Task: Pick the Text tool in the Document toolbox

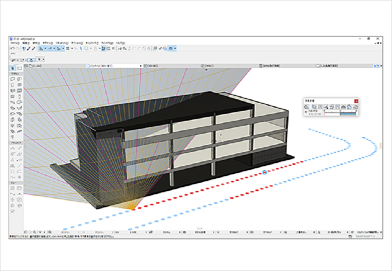Action: 13,159
